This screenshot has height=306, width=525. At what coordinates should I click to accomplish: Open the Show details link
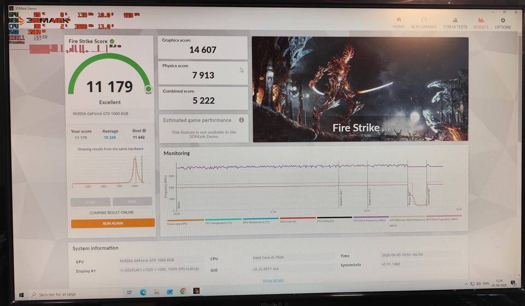(x=273, y=280)
